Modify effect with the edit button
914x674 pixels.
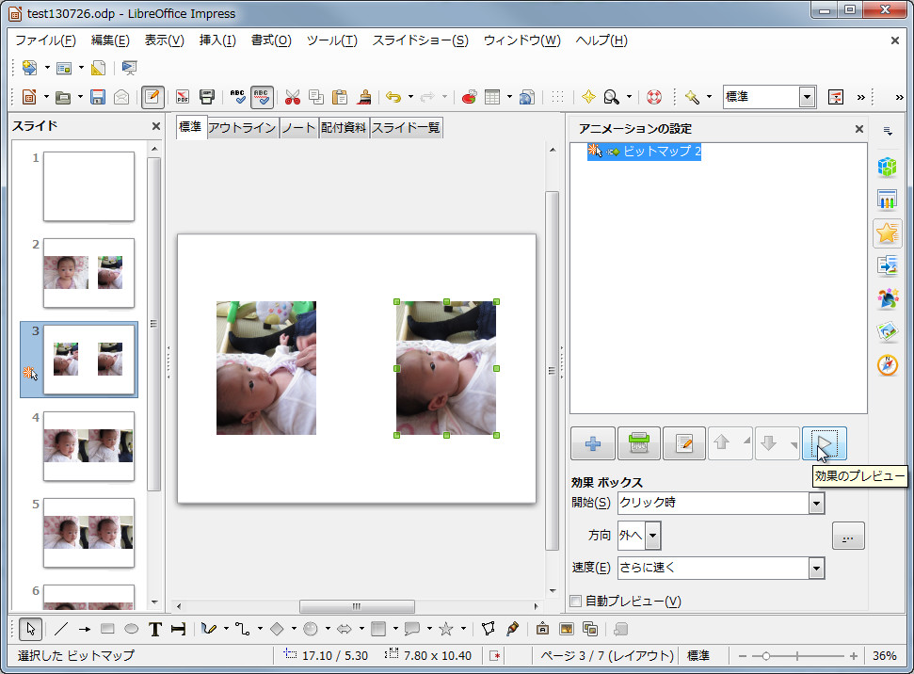click(x=684, y=443)
